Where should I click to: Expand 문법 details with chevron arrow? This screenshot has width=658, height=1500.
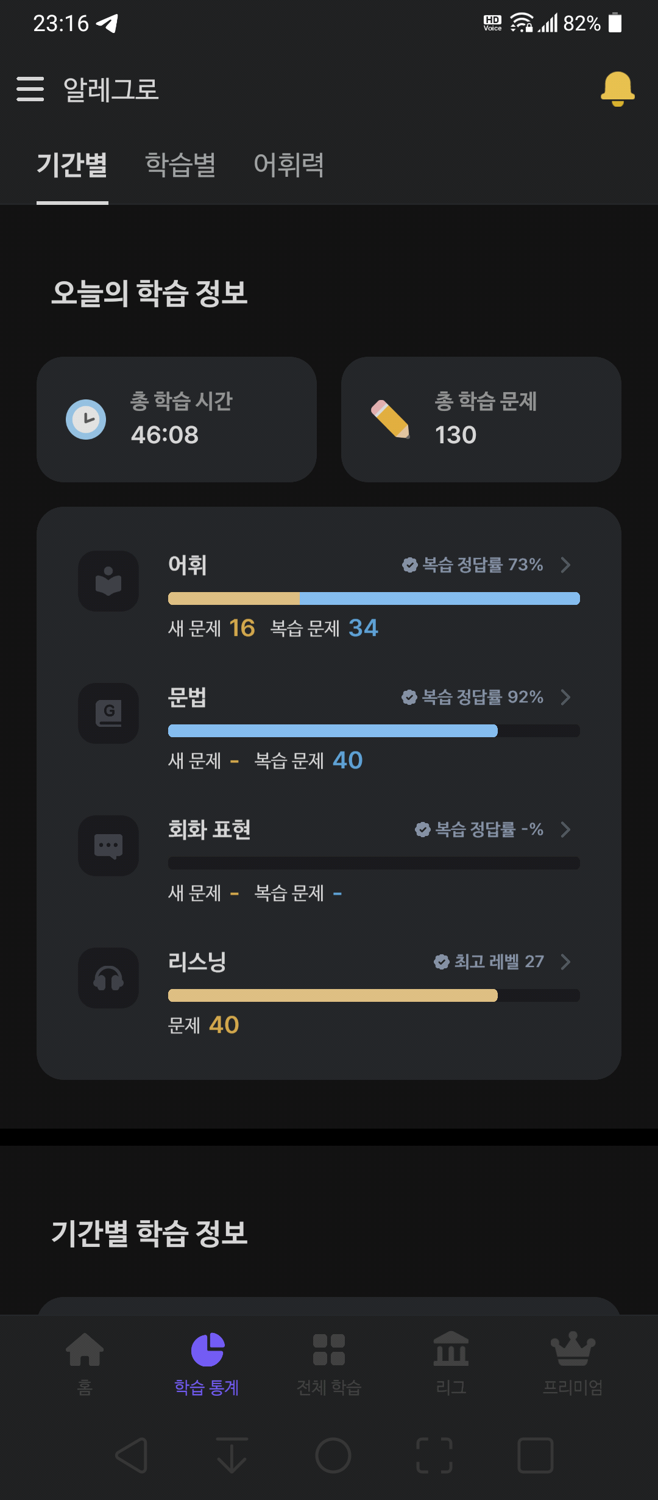point(565,697)
